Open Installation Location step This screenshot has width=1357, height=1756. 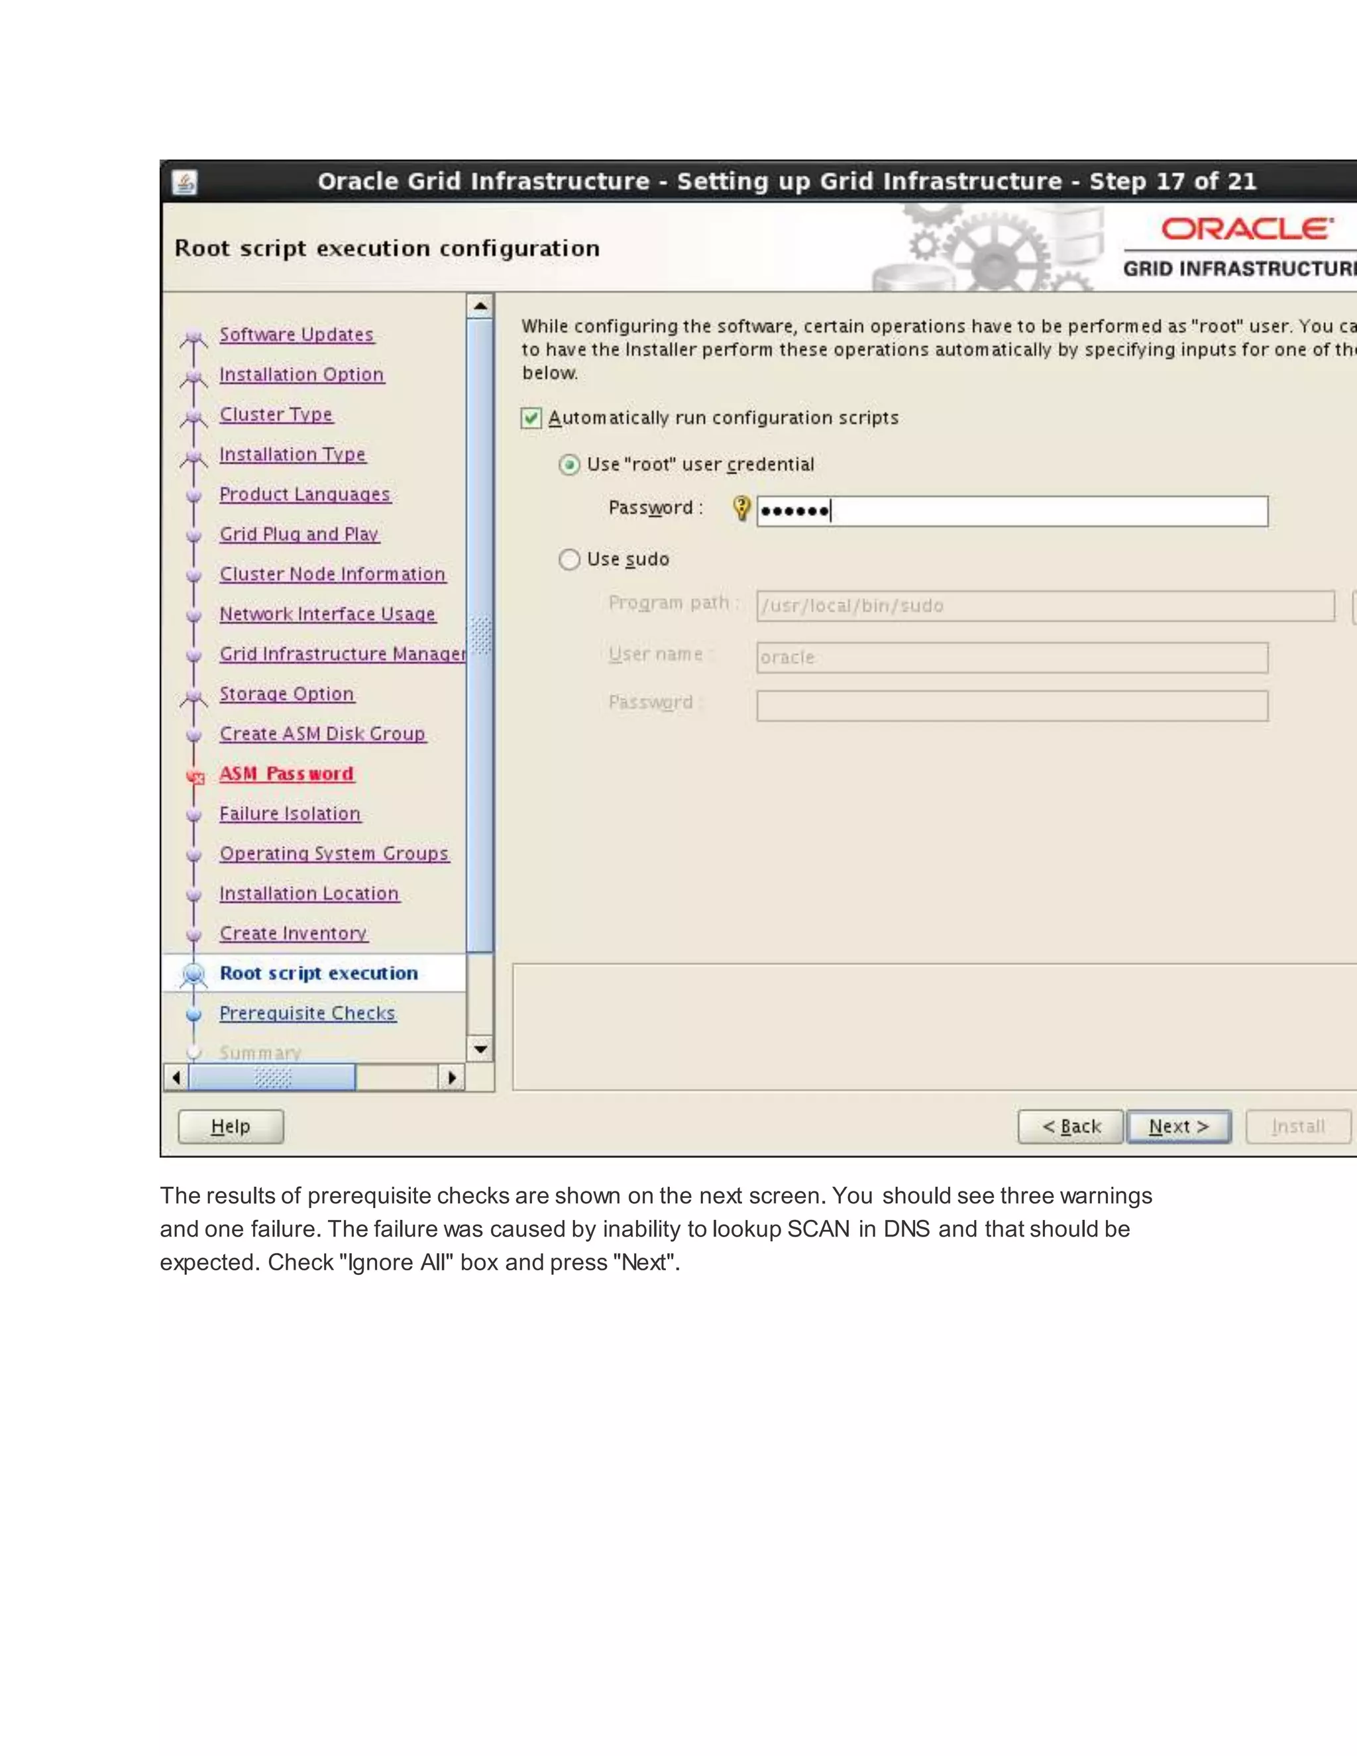click(x=309, y=893)
